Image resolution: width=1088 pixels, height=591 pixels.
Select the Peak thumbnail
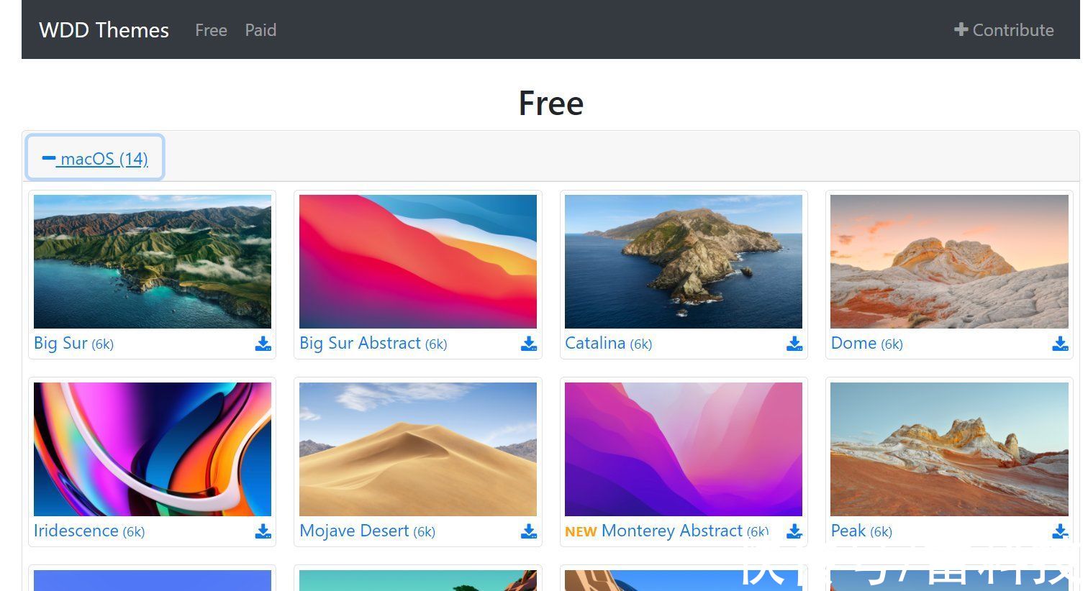(949, 449)
